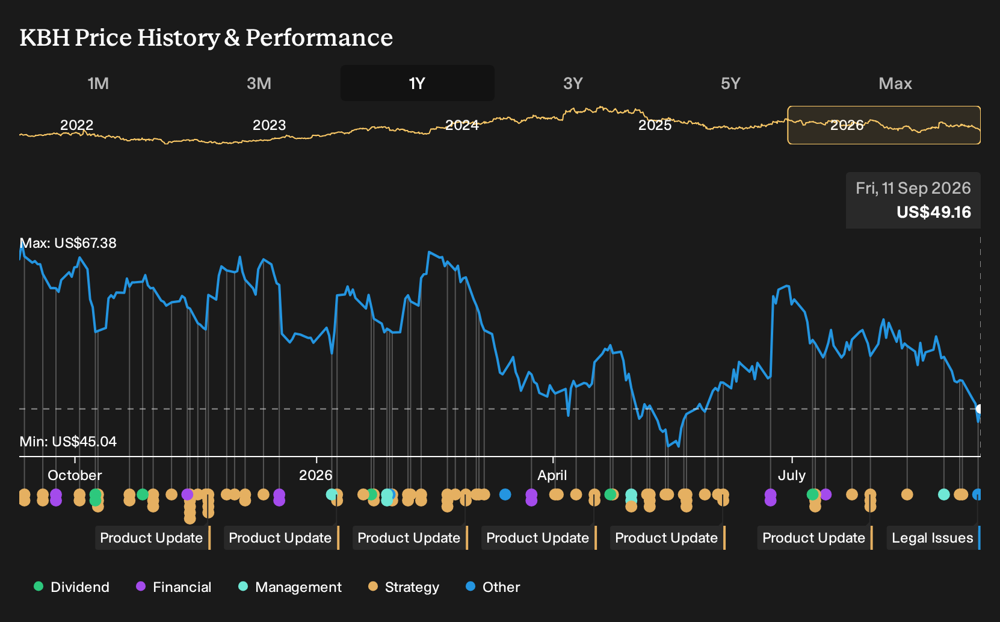1000x622 pixels.
Task: Click the 'Fri, 11 Sep 2026' tooltip date
Action: [913, 188]
